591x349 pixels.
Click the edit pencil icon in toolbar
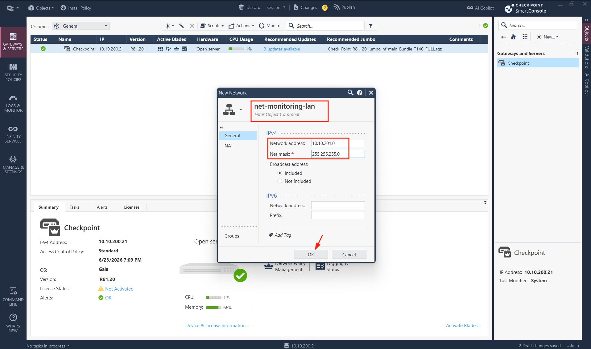(x=182, y=26)
